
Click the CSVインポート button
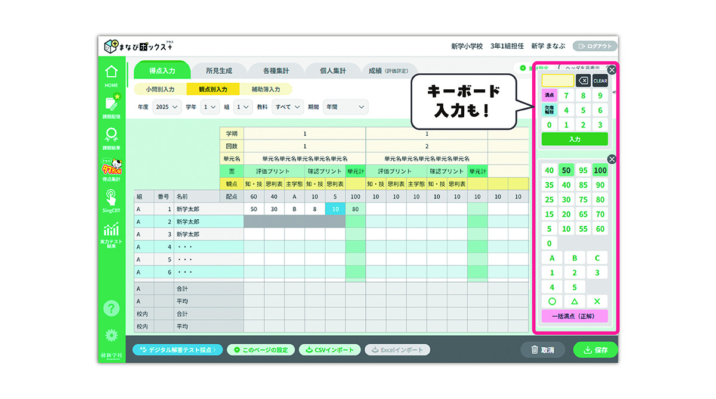(x=329, y=350)
